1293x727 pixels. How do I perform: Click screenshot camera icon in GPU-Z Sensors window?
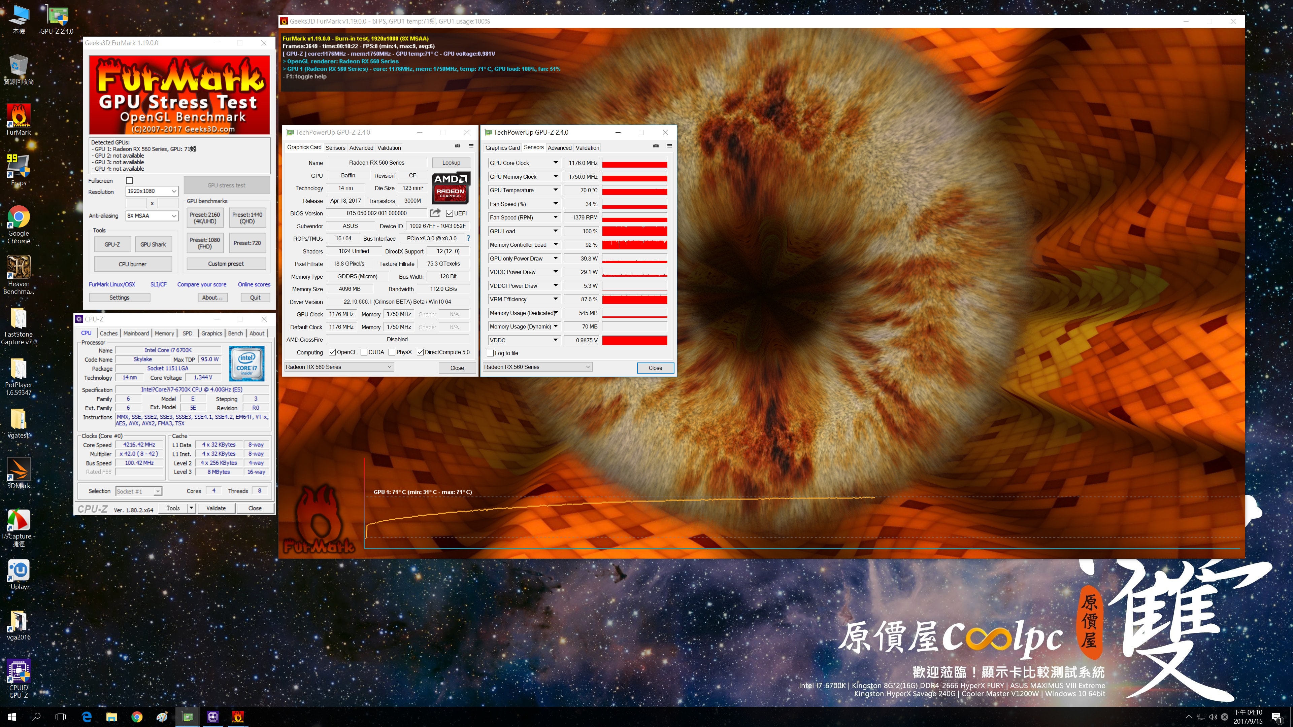pyautogui.click(x=656, y=146)
